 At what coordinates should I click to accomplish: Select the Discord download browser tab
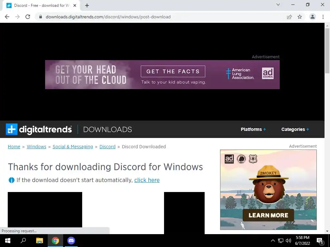pos(41,5)
